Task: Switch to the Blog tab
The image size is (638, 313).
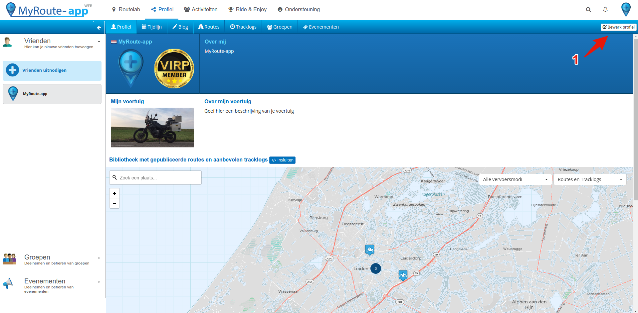Action: [180, 27]
